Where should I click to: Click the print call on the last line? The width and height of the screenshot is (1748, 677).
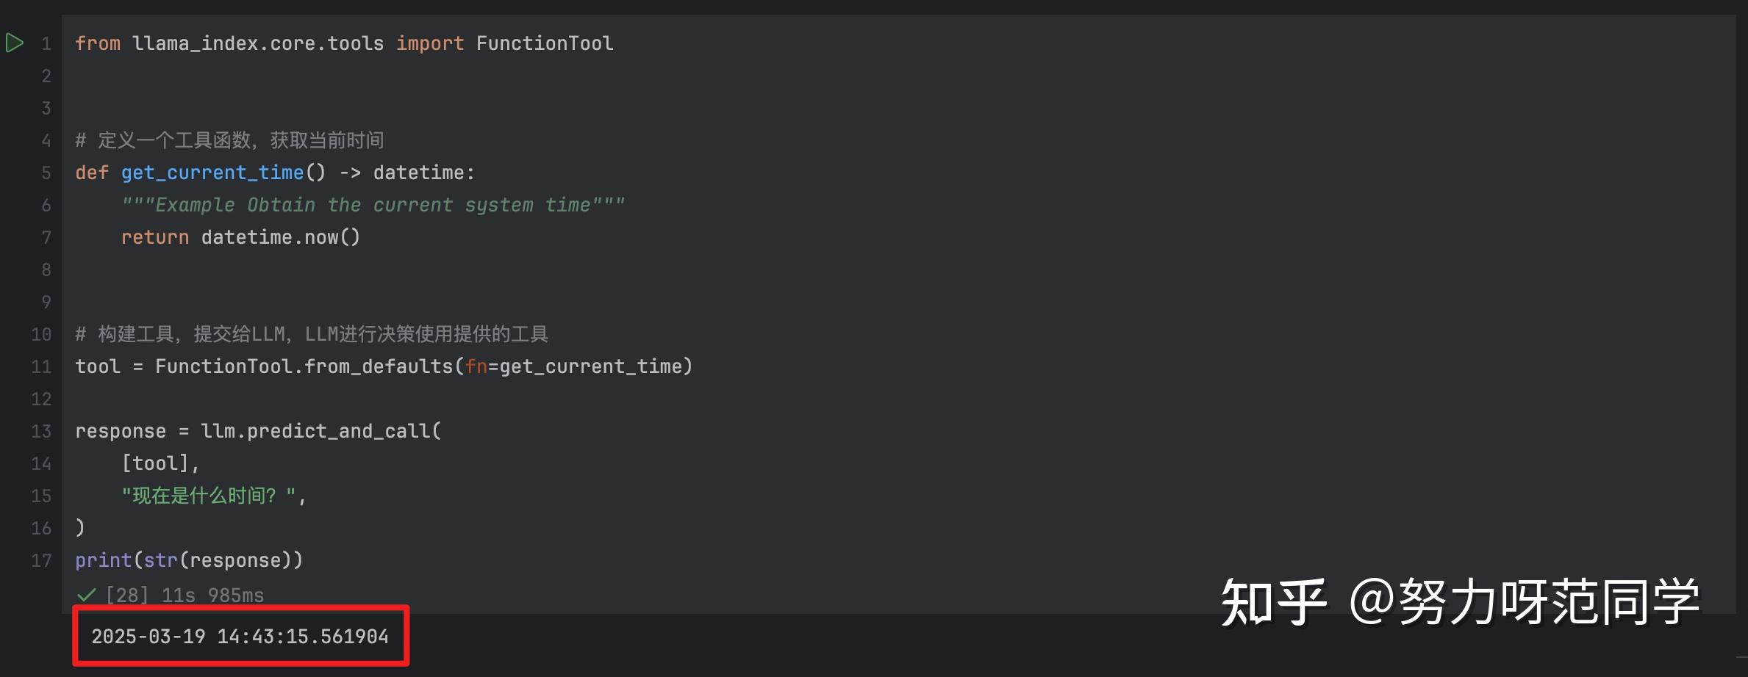(x=103, y=561)
